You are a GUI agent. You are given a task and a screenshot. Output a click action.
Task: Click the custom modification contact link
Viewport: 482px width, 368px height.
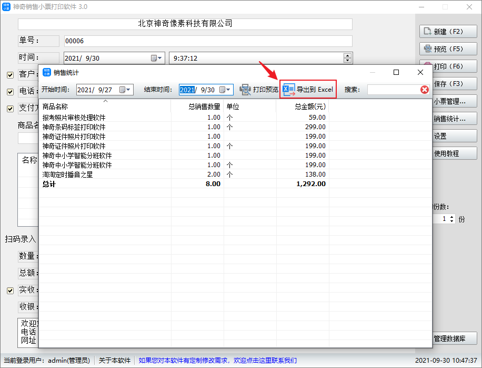(x=217, y=361)
